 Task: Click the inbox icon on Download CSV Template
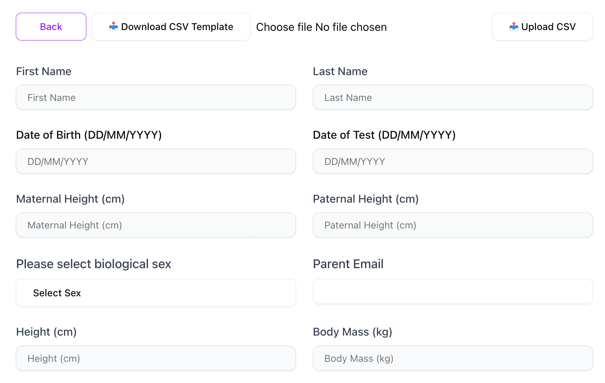pyautogui.click(x=113, y=26)
